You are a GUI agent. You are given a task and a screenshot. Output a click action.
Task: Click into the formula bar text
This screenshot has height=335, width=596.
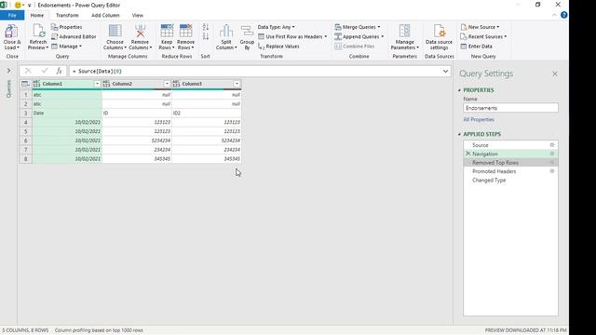pyautogui.click(x=254, y=71)
